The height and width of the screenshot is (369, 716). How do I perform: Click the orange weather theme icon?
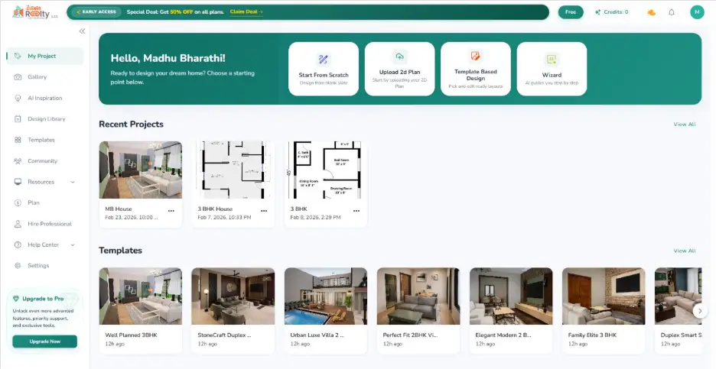tap(652, 12)
